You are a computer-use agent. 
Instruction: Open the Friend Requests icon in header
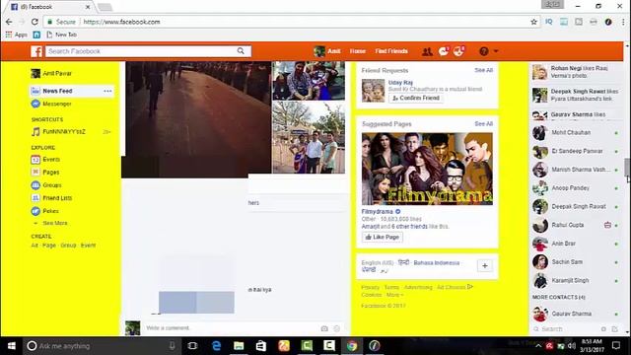(x=427, y=51)
